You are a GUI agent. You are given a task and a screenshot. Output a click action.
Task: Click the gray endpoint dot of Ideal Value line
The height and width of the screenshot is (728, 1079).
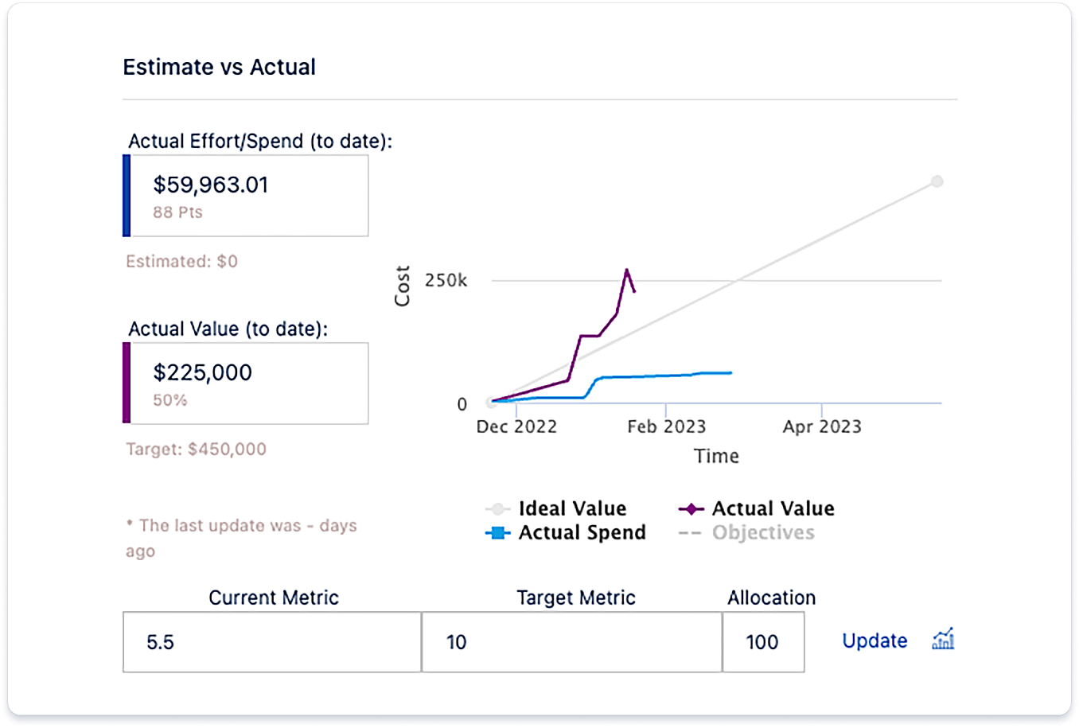click(937, 181)
